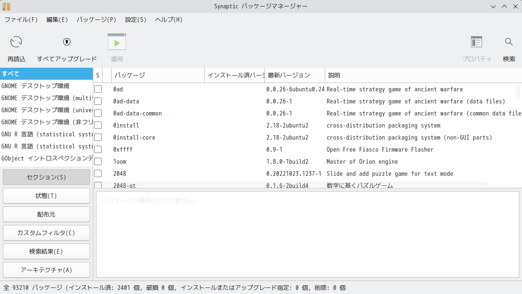522x294 pixels.
Task: Click the 検索結果(E) button
Action: 46,251
